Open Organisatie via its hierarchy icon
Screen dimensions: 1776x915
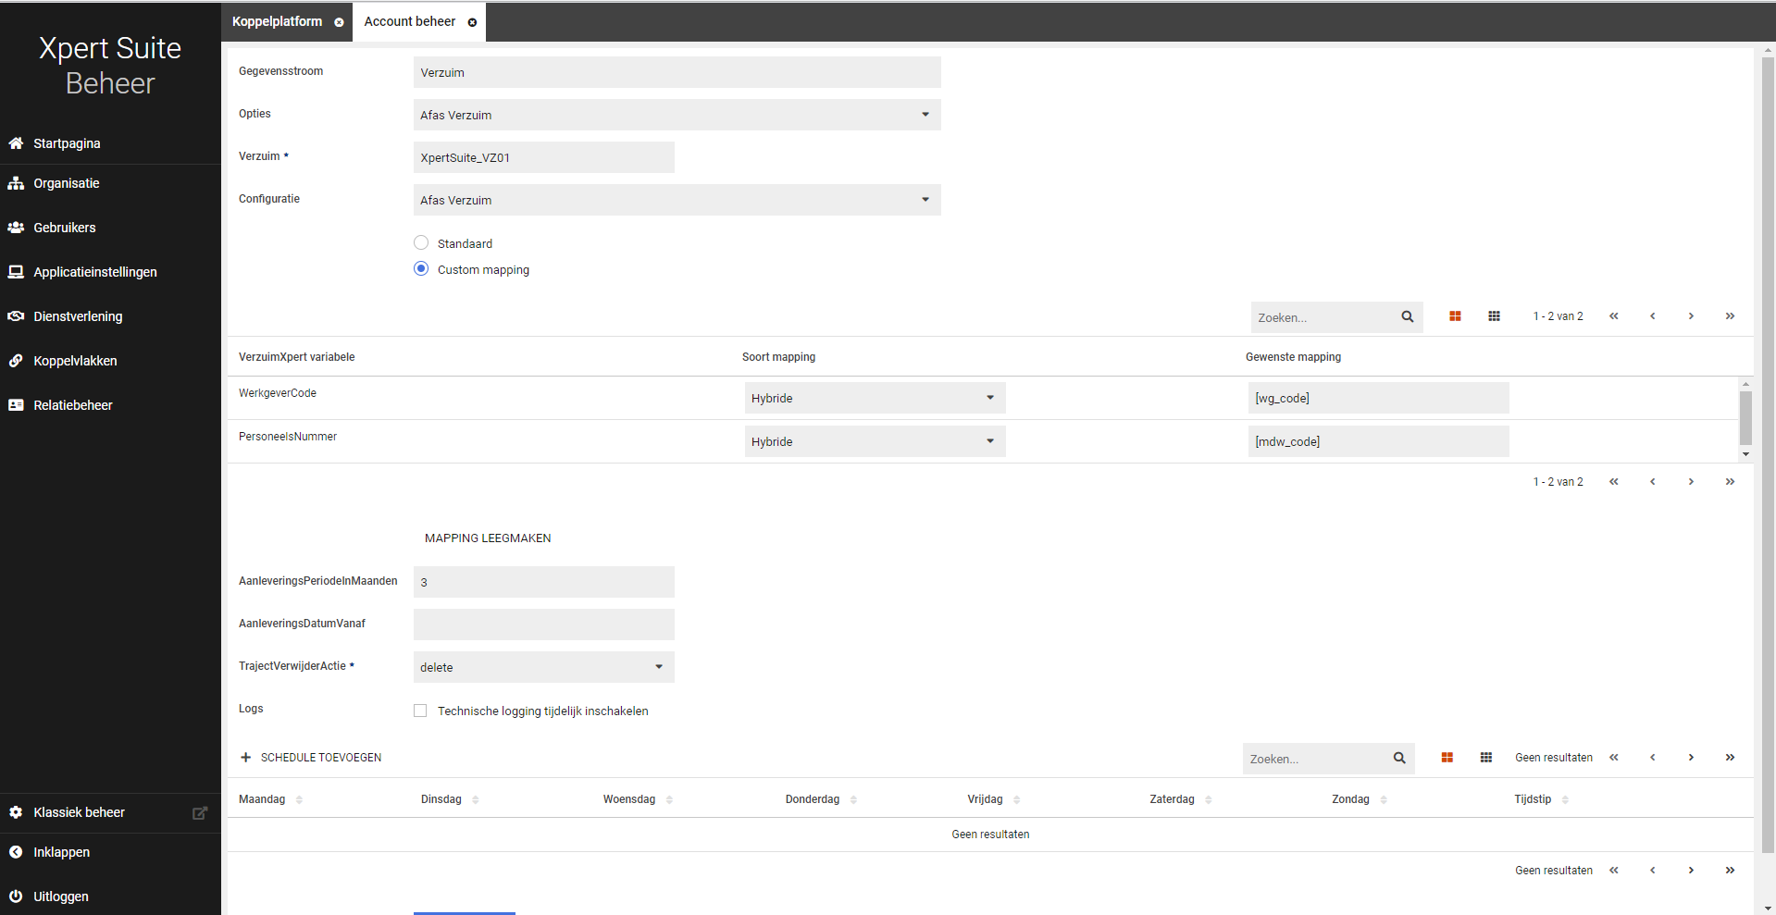click(x=16, y=183)
